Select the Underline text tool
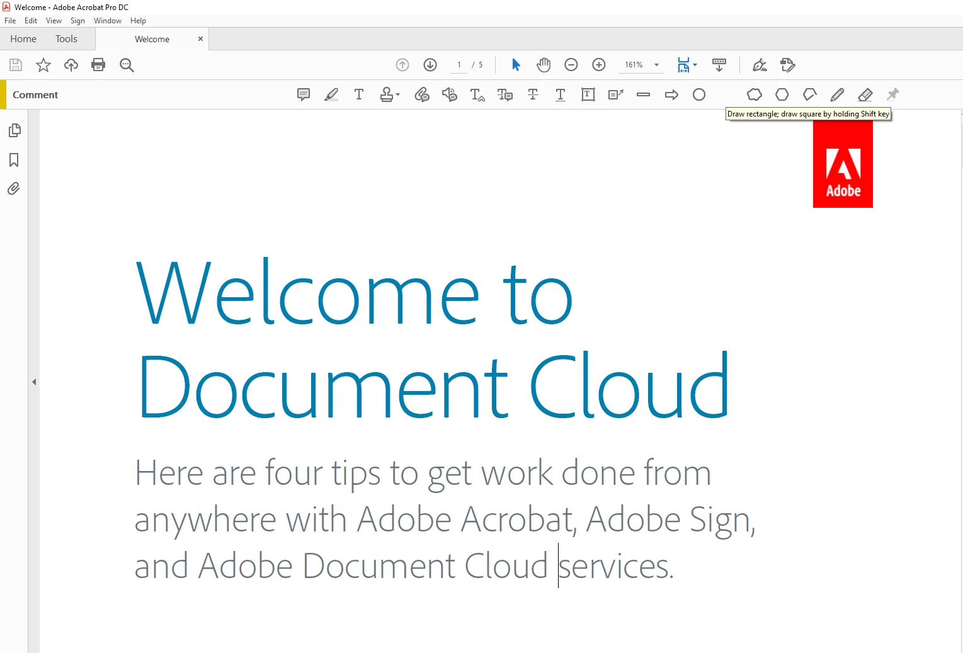 pos(561,94)
